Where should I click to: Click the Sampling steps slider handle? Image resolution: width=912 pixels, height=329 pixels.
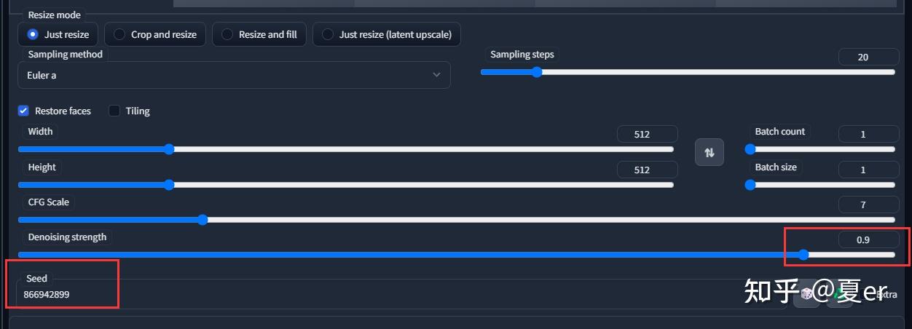click(x=537, y=72)
